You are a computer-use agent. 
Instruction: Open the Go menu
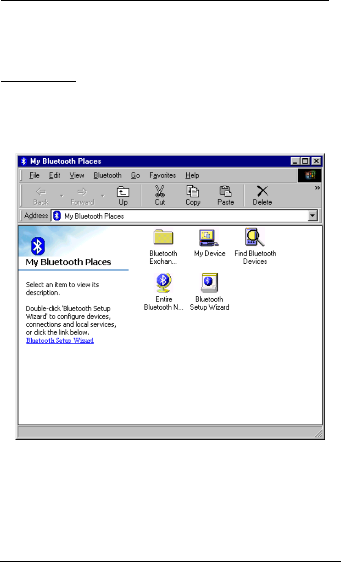[136, 175]
